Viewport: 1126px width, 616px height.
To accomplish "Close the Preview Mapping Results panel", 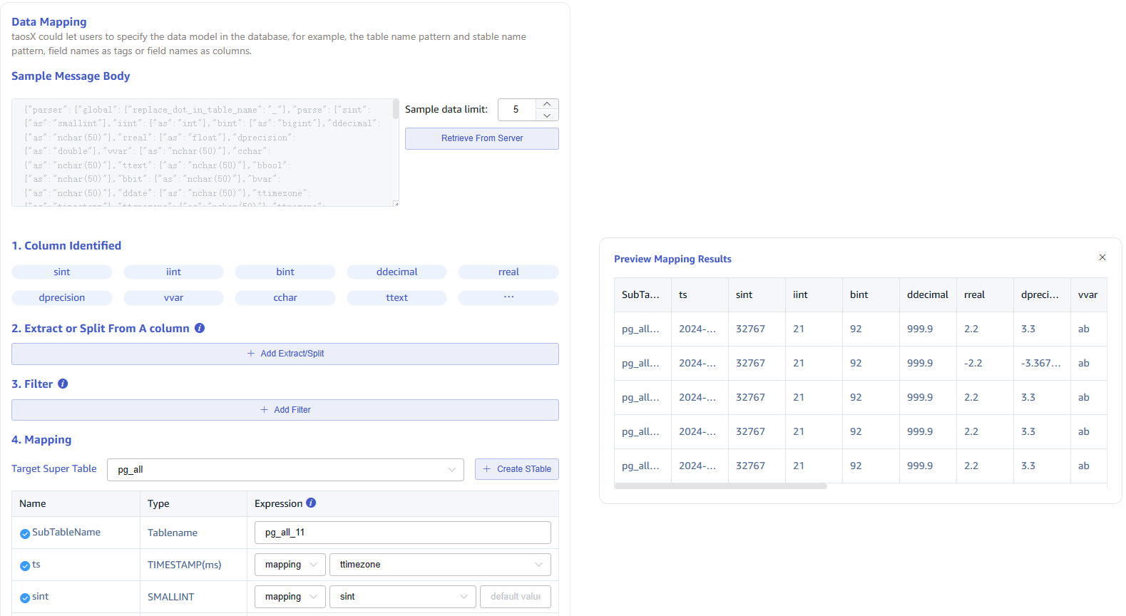I will click(1102, 257).
